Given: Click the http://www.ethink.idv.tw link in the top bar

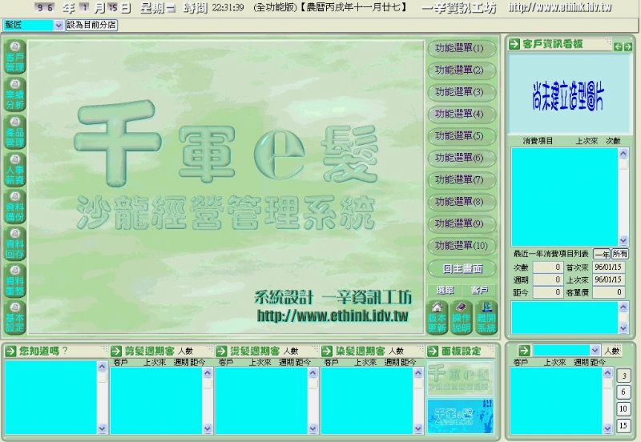Looking at the screenshot, I should coord(559,7).
